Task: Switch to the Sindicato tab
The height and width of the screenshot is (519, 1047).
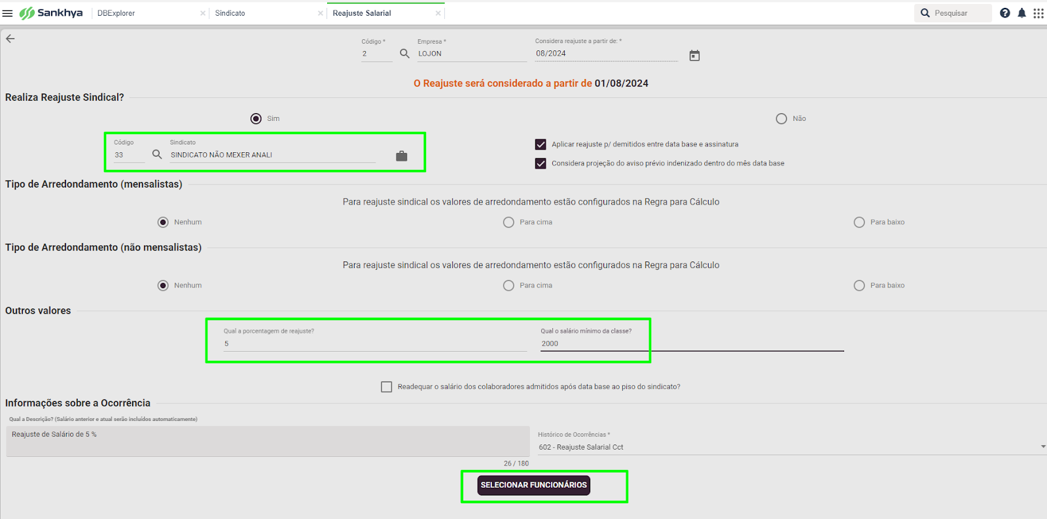Action: pyautogui.click(x=230, y=13)
